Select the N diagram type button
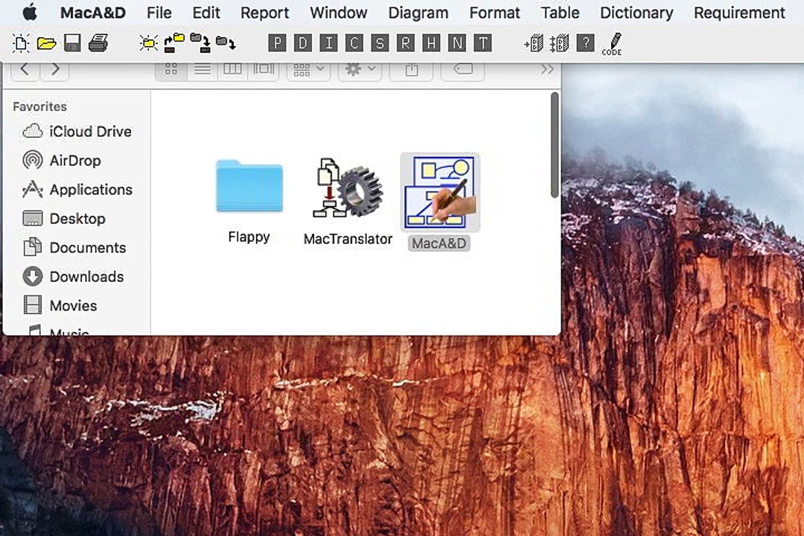This screenshot has width=804, height=536. (457, 43)
